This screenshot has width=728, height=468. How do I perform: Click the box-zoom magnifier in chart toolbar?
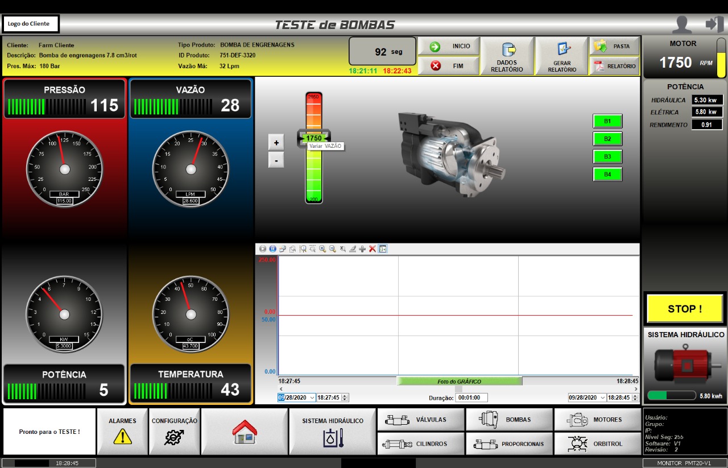tap(292, 249)
